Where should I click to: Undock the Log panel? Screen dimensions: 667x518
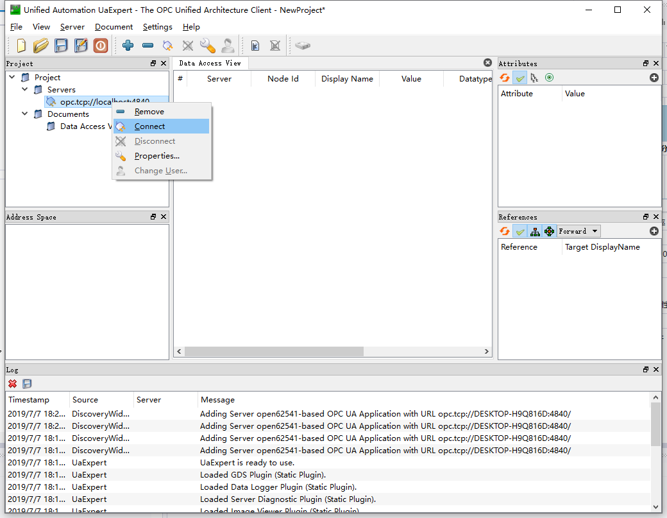pos(646,370)
